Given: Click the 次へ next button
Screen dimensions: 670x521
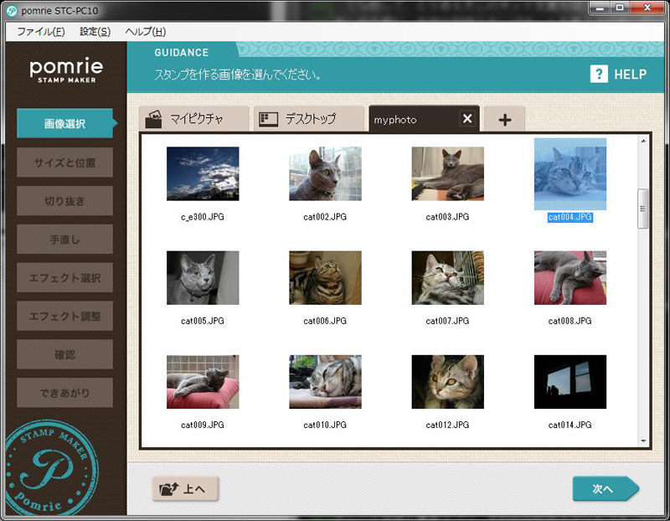Looking at the screenshot, I should [605, 488].
